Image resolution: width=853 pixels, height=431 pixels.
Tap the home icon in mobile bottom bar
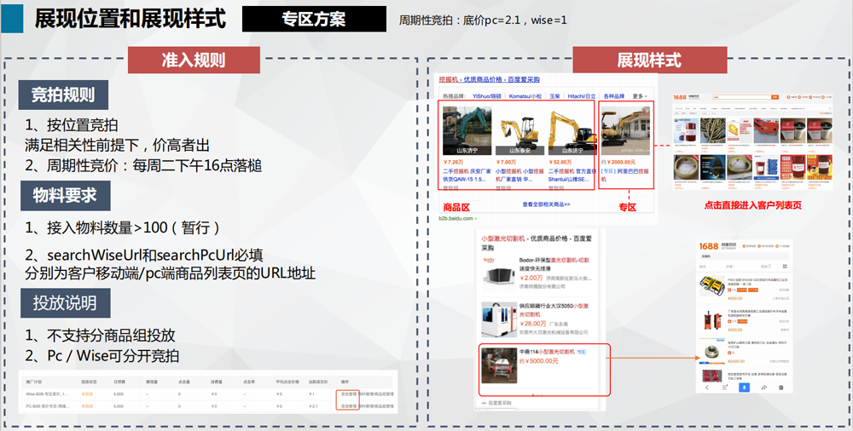(780, 387)
